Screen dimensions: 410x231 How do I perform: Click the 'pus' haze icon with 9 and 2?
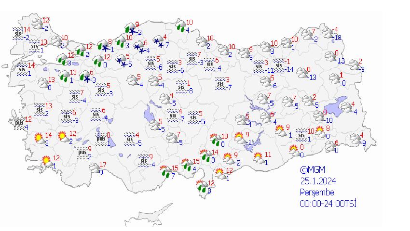[82, 153]
